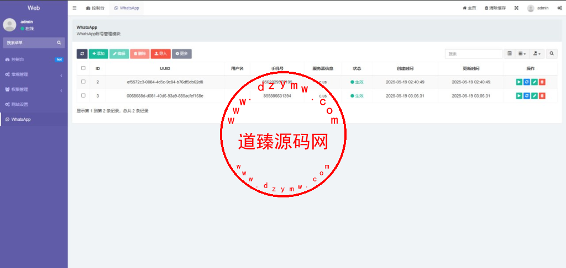Image resolution: width=566 pixels, height=268 pixels.
Task: Open the settings gears icon at top right
Action: click(559, 8)
